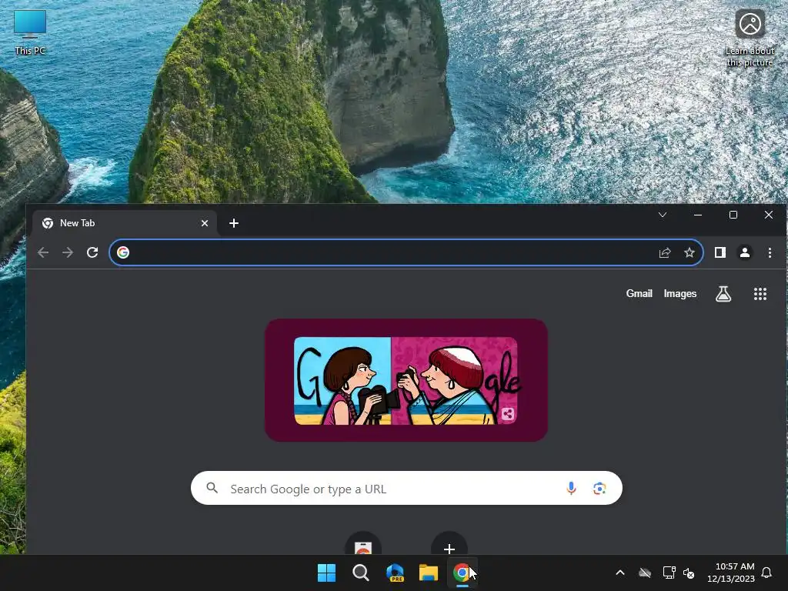Open Google Images link
This screenshot has height=591, width=788.
(x=680, y=293)
